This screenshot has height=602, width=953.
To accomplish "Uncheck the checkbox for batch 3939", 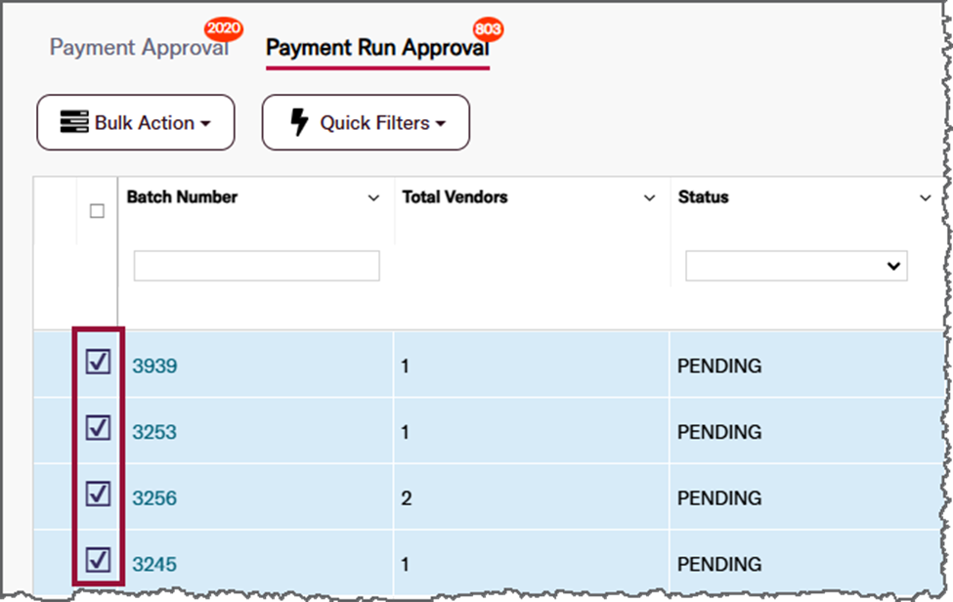I will [x=98, y=363].
